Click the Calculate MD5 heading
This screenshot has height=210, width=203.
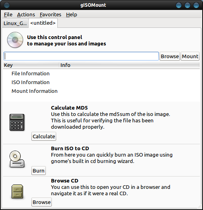(x=69, y=108)
